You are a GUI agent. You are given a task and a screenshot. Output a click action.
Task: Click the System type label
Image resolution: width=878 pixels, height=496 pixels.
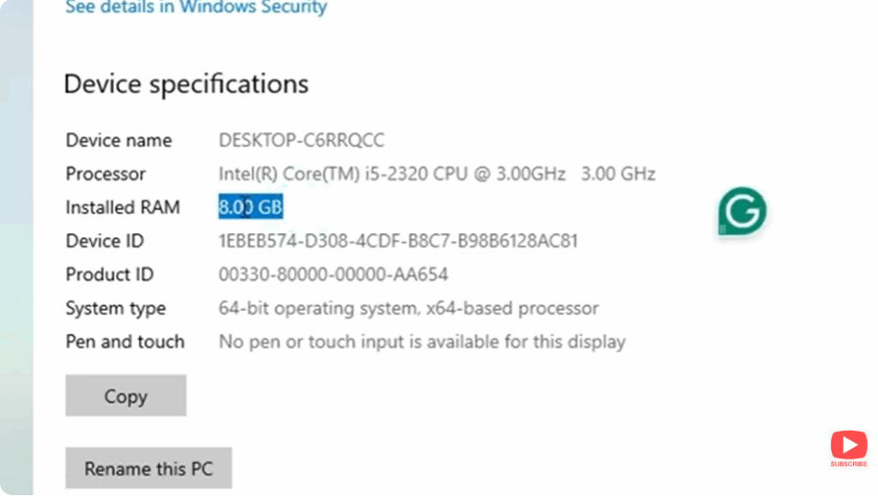coord(115,308)
